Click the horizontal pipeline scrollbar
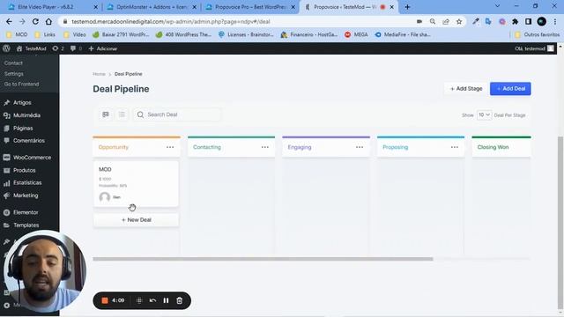Image resolution: width=564 pixels, height=317 pixels. (x=263, y=259)
